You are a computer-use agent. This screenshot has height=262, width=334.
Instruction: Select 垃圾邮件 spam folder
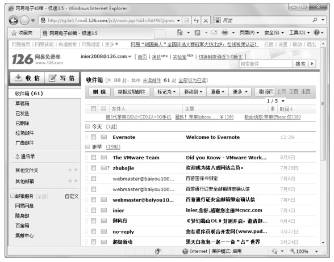coord(24,133)
